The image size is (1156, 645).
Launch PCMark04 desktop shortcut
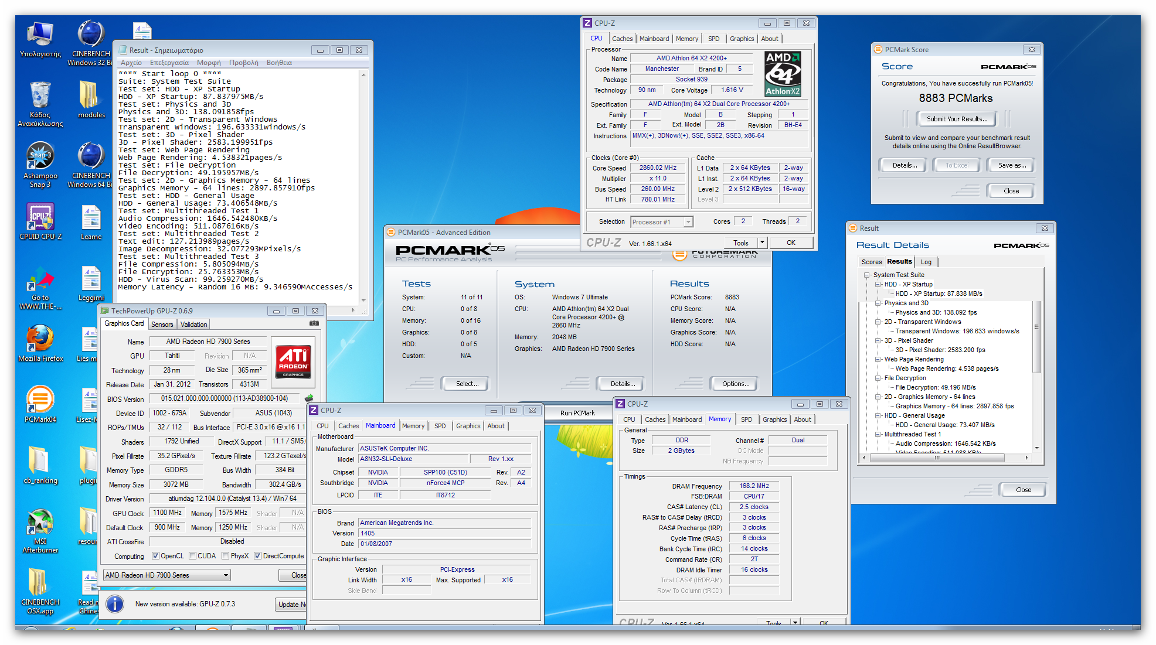pos(40,404)
